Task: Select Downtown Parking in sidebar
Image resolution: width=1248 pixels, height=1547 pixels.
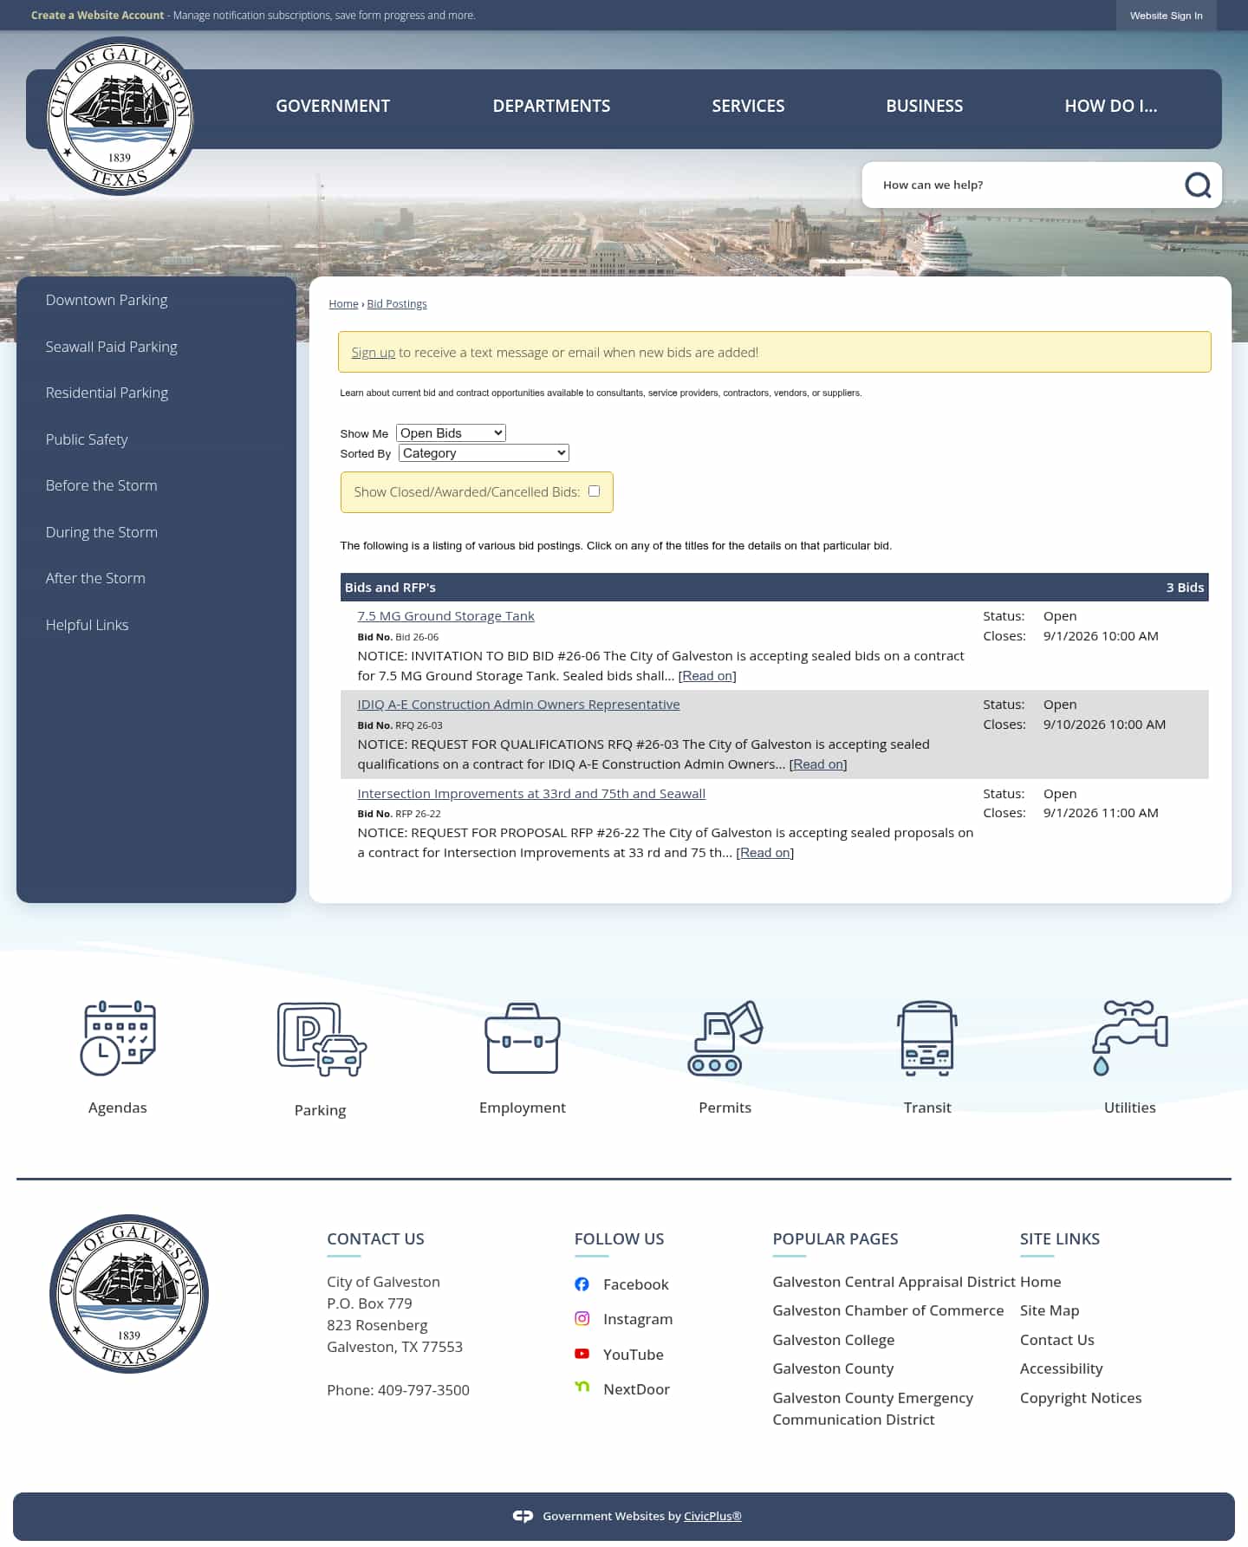Action: 107,300
